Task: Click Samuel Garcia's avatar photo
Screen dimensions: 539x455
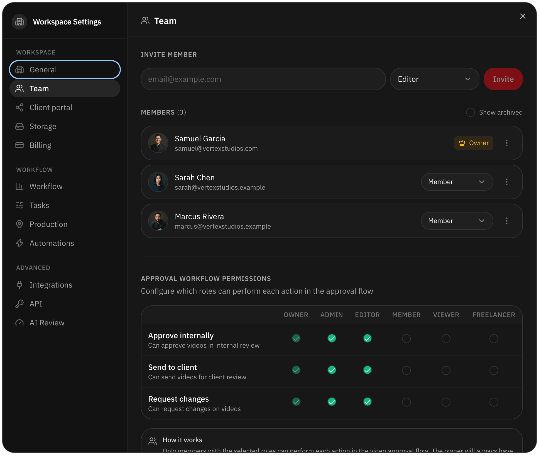Action: point(158,143)
